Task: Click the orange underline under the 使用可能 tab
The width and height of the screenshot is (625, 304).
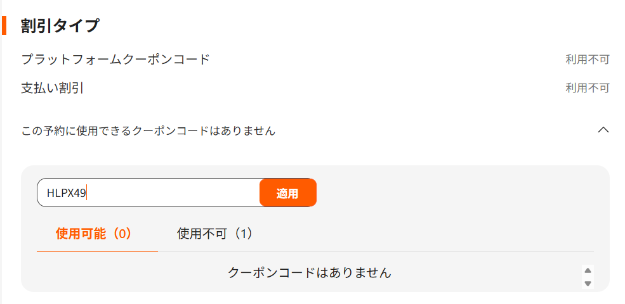Action: 97,251
